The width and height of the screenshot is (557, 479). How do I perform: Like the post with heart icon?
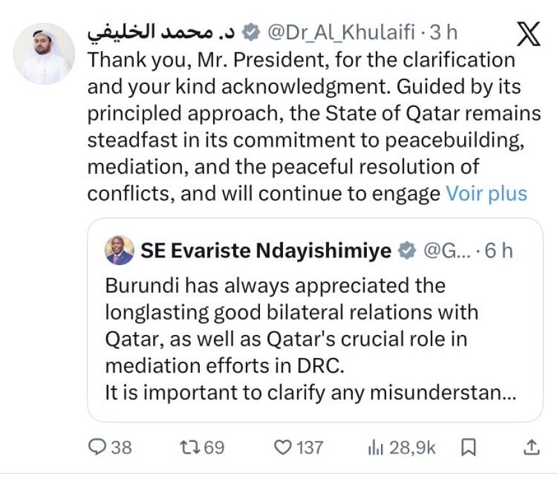click(282, 446)
